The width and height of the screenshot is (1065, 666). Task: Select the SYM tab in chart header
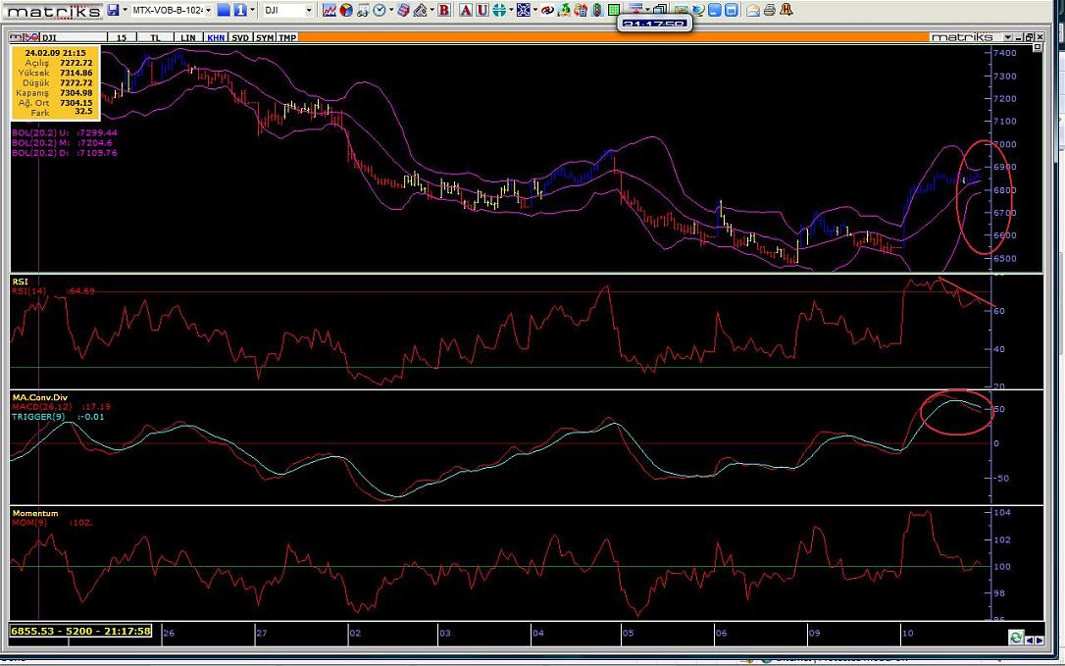coord(265,37)
